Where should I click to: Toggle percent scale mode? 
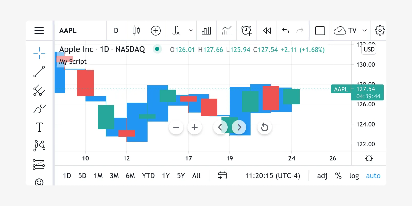[338, 176]
